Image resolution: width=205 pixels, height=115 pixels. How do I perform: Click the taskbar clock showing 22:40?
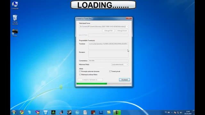tap(188, 112)
